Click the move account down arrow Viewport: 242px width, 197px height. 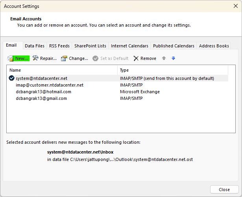click(x=173, y=58)
